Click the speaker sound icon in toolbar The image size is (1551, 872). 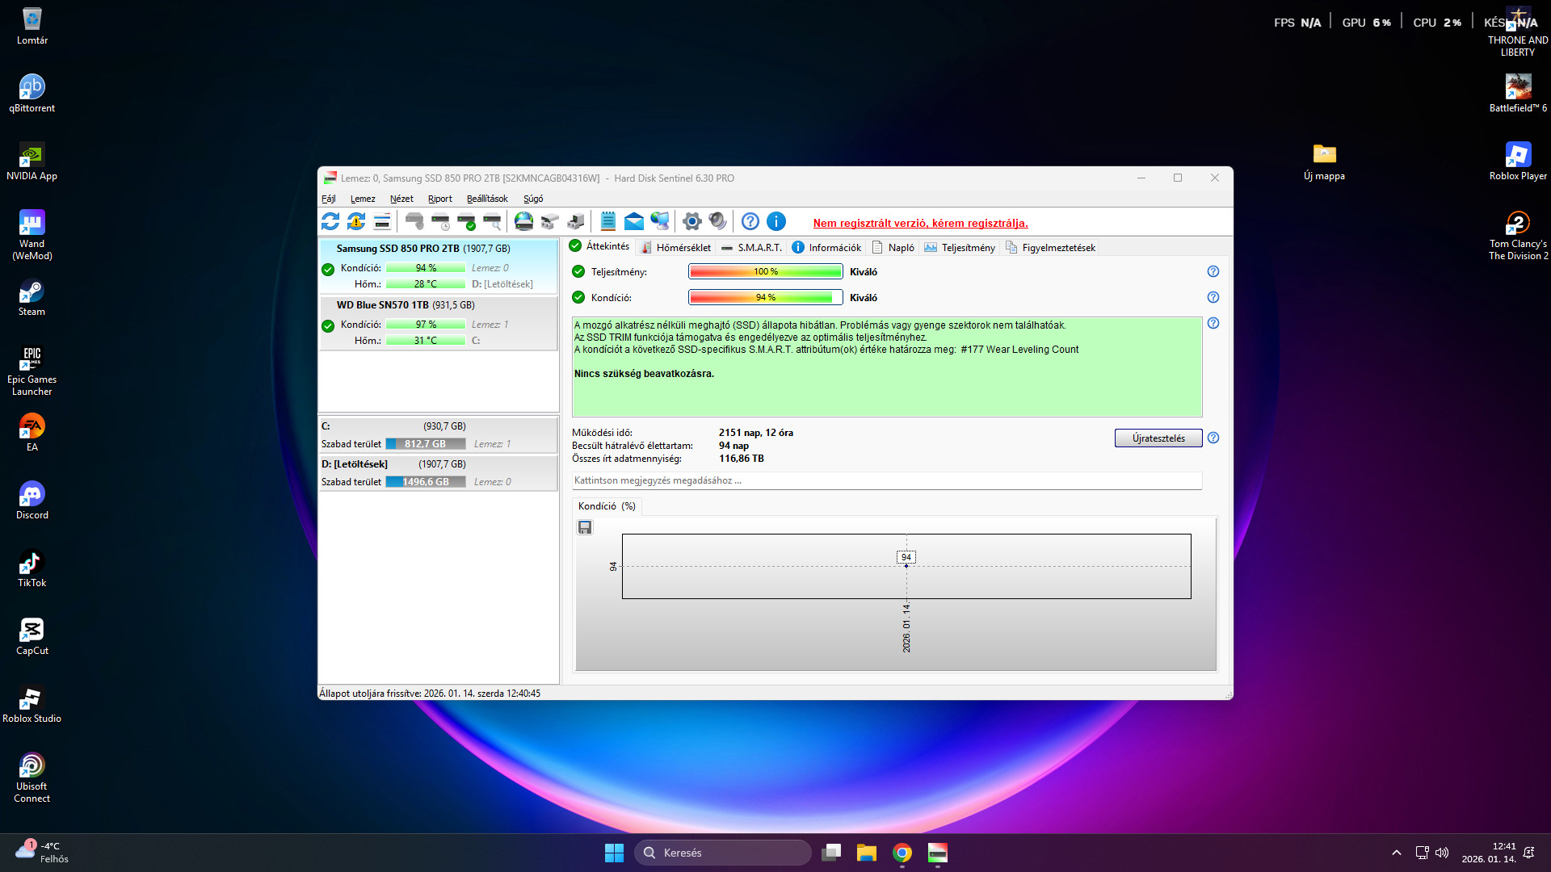[x=717, y=221]
